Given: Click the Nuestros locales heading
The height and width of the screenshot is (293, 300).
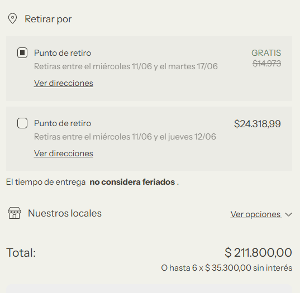Looking at the screenshot, I should tap(65, 213).
